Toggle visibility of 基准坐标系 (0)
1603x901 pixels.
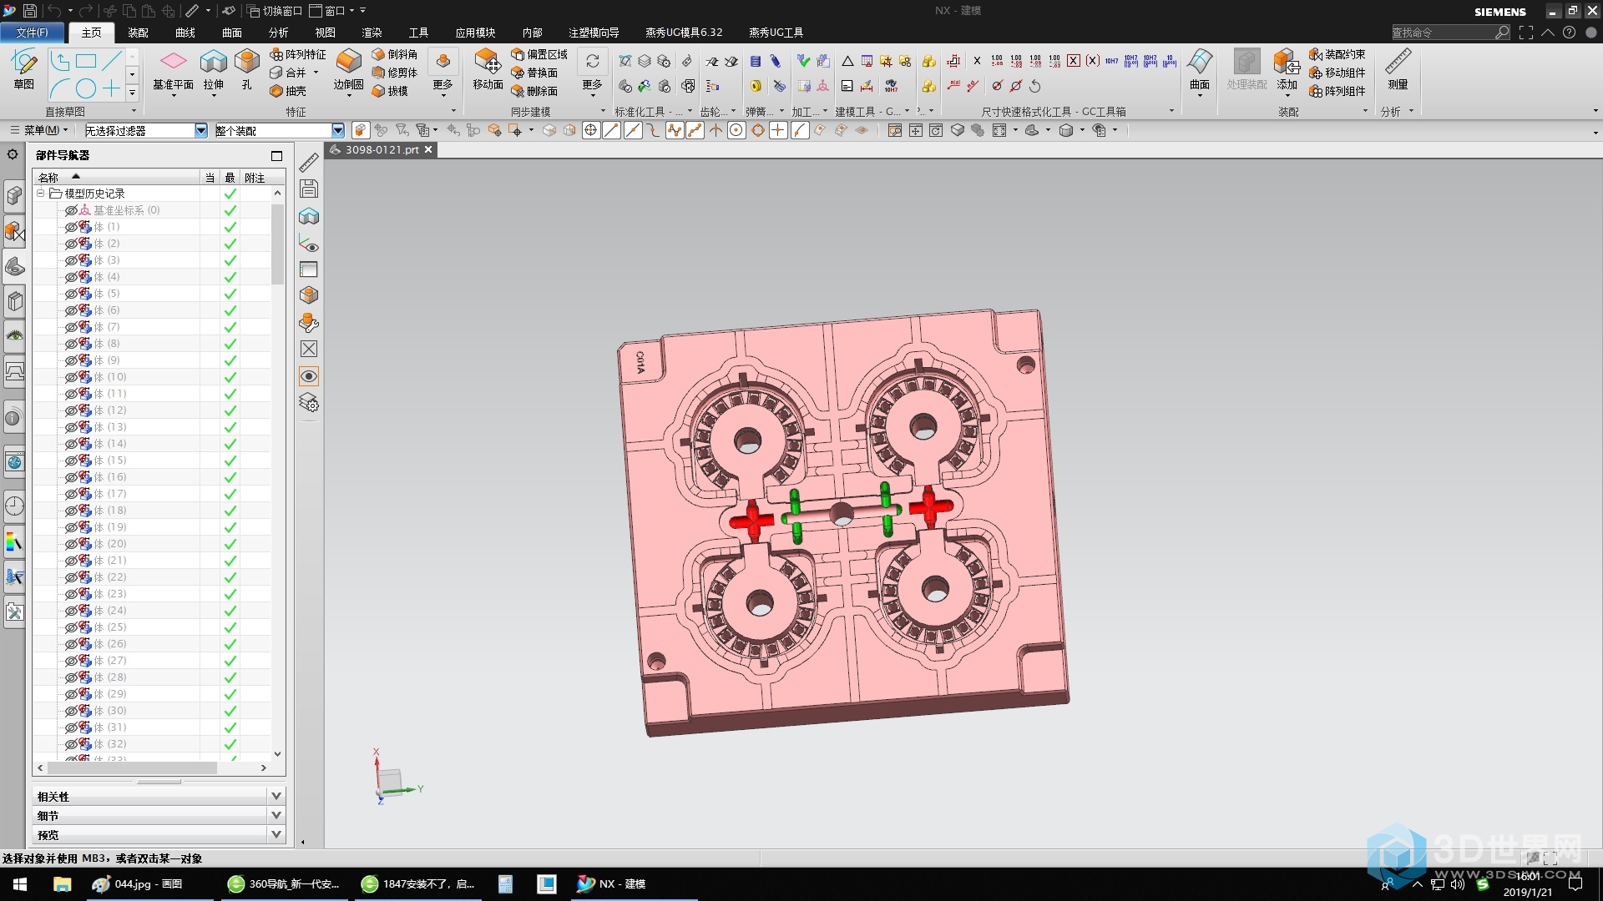click(x=71, y=210)
